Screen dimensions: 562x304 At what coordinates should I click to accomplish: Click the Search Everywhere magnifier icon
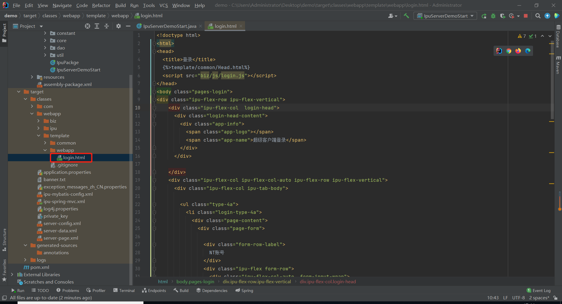[538, 16]
